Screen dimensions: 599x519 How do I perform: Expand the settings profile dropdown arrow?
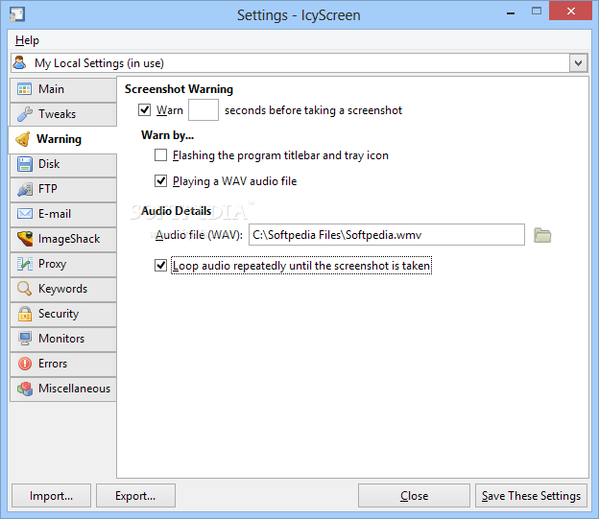point(578,63)
